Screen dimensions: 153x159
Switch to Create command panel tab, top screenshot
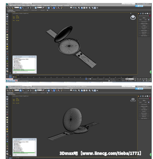pyautogui.click(x=139, y=13)
